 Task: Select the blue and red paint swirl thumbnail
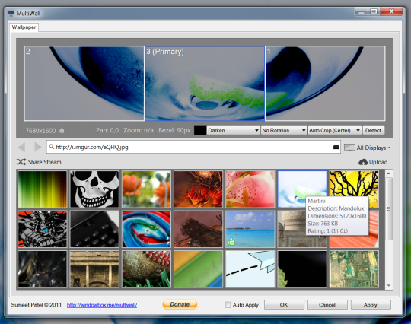pos(146,229)
